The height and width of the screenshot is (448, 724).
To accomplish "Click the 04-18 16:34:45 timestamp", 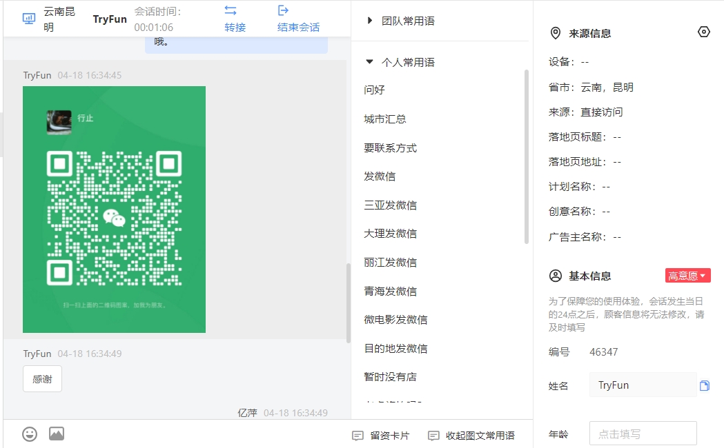I will coord(90,75).
